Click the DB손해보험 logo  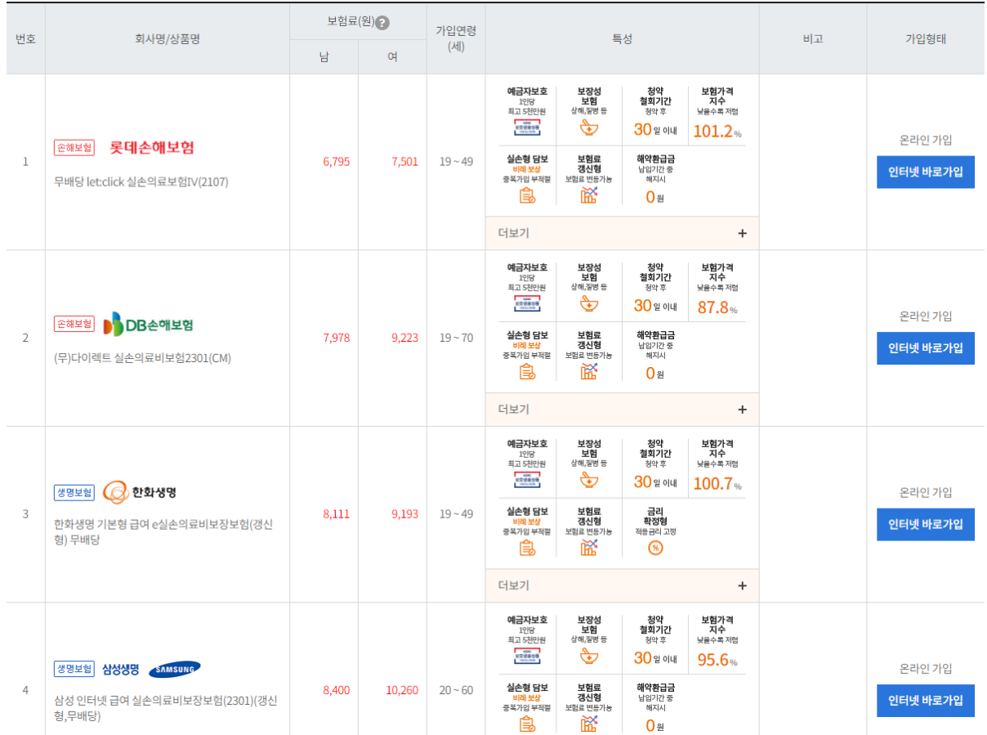pyautogui.click(x=149, y=324)
